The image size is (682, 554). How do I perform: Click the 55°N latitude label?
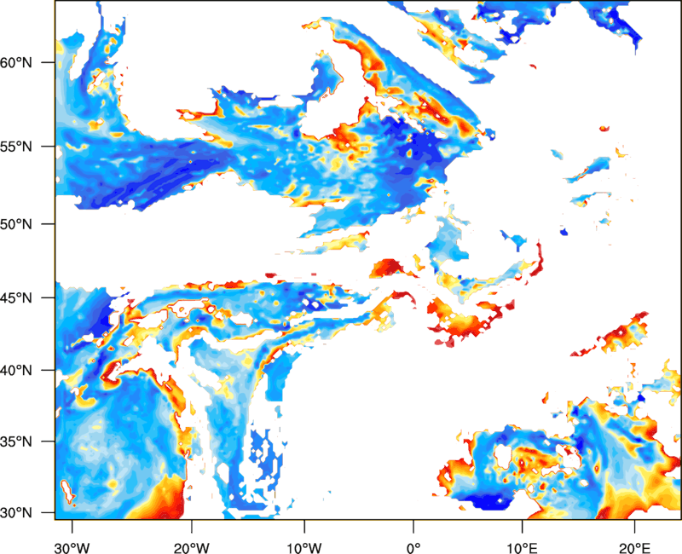pyautogui.click(x=16, y=147)
